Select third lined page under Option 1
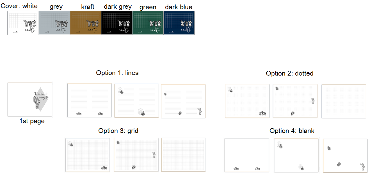The height and width of the screenshot is (178, 384). 183,101
